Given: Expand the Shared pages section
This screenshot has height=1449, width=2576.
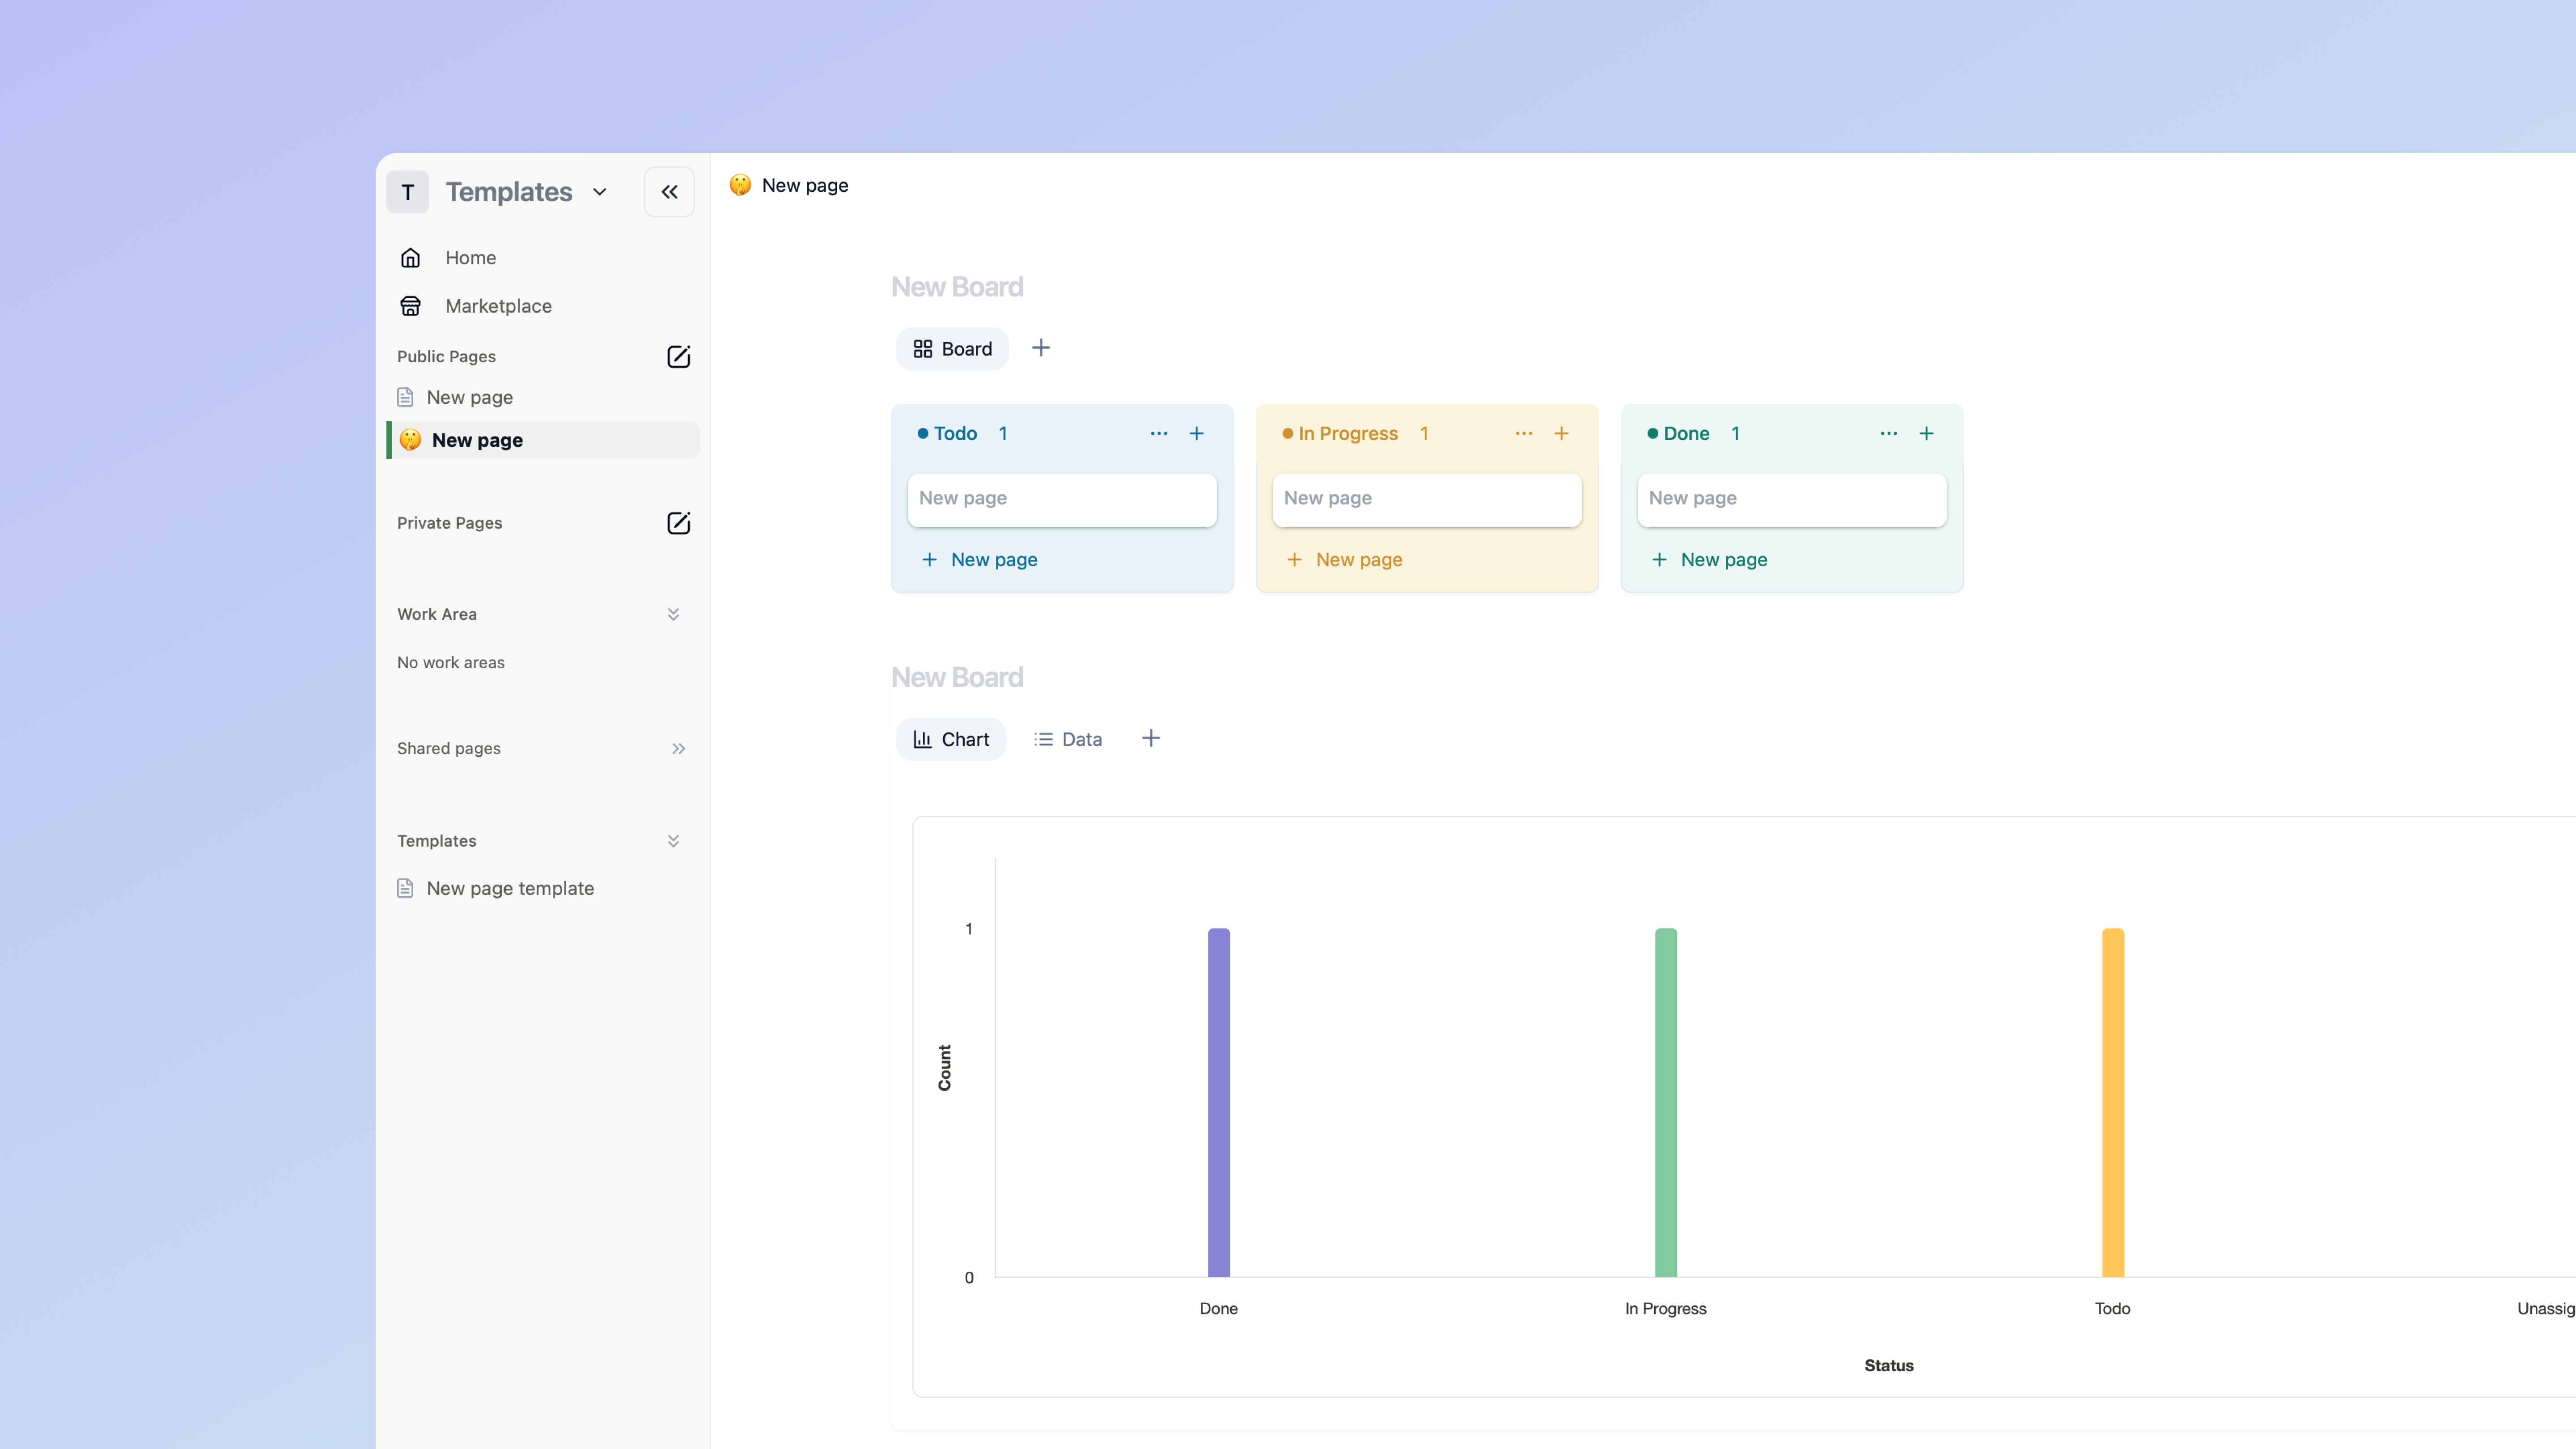Looking at the screenshot, I should tap(678, 748).
